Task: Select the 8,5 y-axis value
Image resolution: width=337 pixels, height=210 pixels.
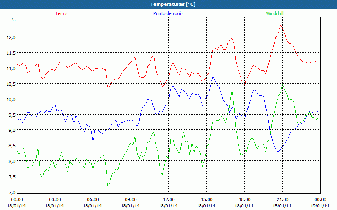Action: pyautogui.click(x=12, y=146)
